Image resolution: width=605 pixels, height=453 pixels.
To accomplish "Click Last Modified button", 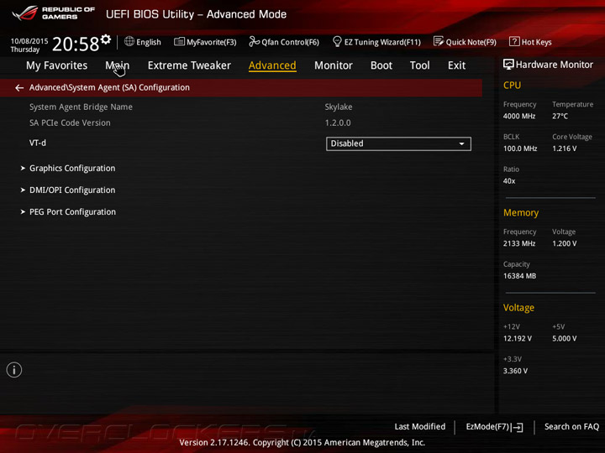I will 420,426.
